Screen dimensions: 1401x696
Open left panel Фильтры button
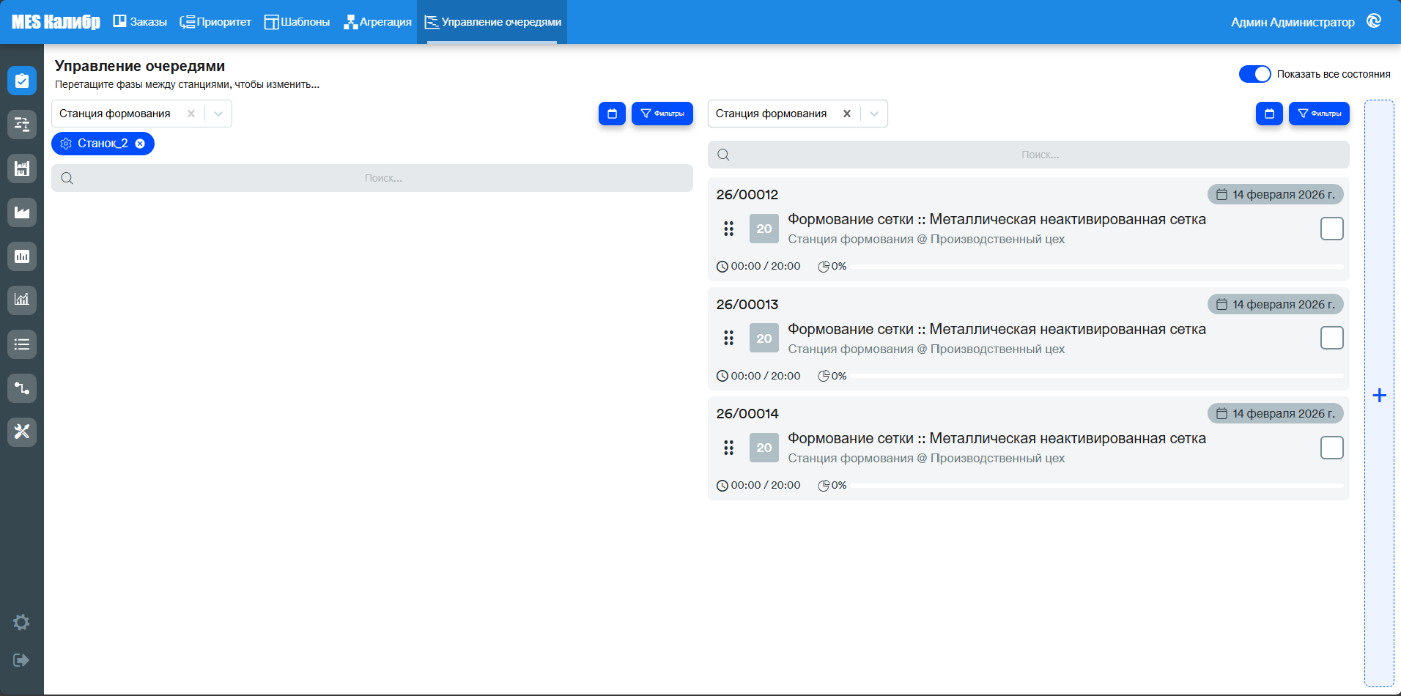click(662, 114)
